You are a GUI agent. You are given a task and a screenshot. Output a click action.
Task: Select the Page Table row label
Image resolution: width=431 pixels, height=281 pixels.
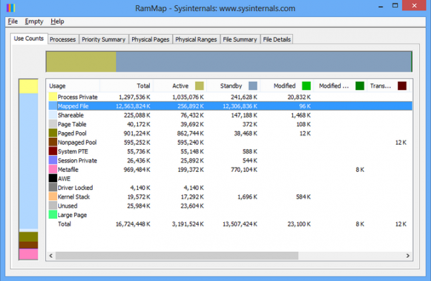72,124
